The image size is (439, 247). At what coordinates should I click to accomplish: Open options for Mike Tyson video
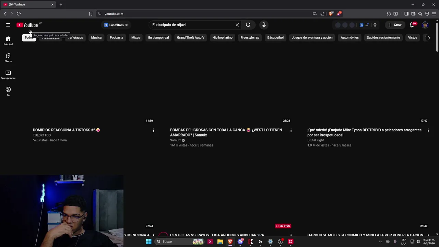pyautogui.click(x=428, y=130)
